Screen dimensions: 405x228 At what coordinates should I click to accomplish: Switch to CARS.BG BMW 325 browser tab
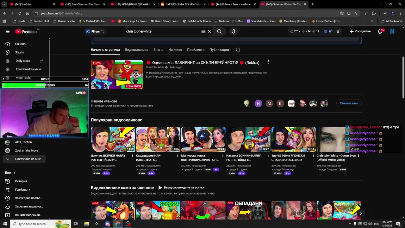coord(183,4)
